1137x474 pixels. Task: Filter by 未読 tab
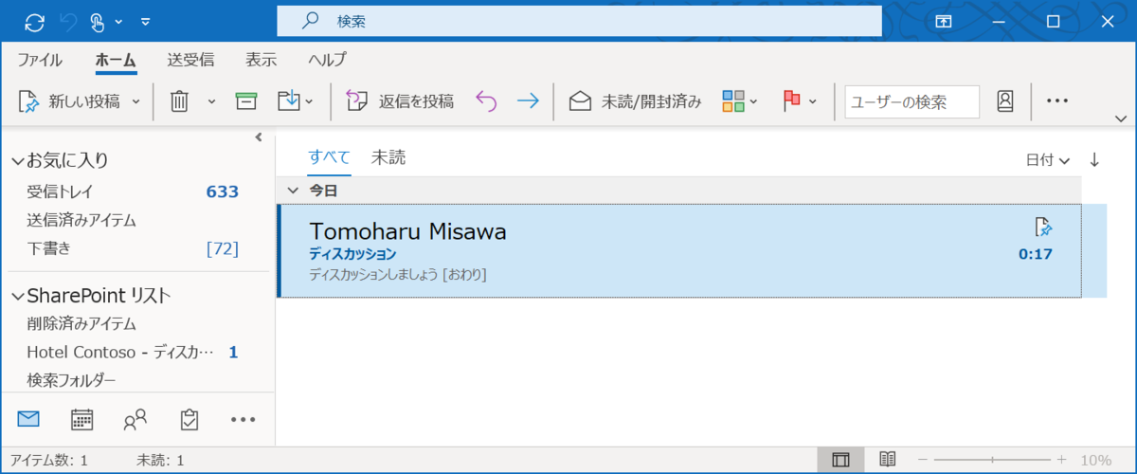click(x=388, y=158)
